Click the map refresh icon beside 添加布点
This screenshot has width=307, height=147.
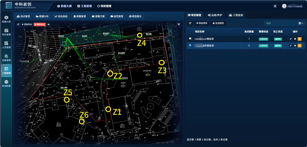click(x=18, y=24)
